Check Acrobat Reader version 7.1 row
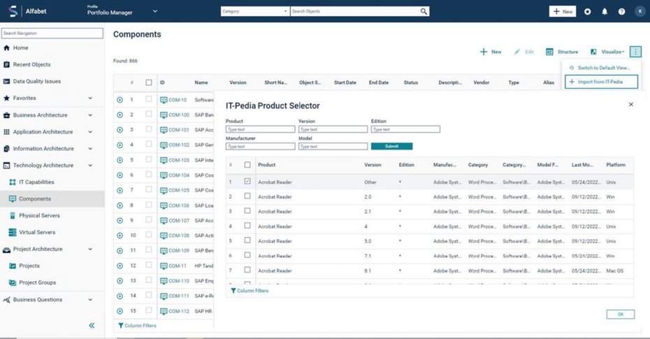The width and height of the screenshot is (650, 339). coord(247,255)
